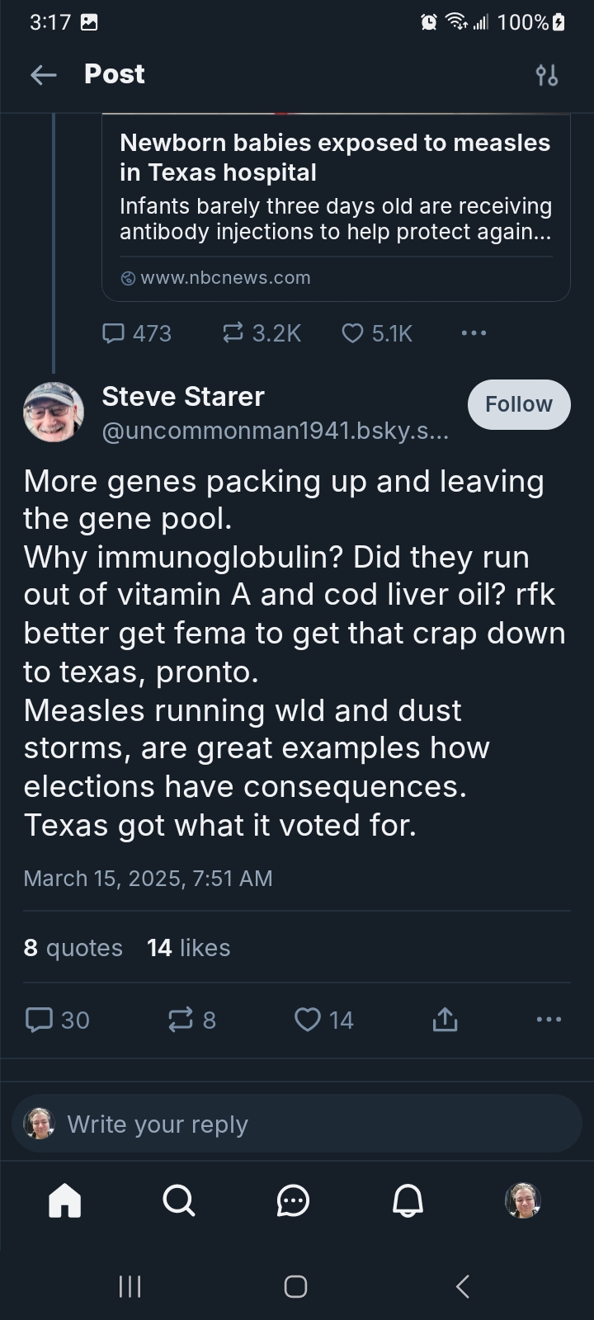The height and width of the screenshot is (1320, 594).
Task: Repost Steve Starer's post
Action: [x=181, y=1021]
